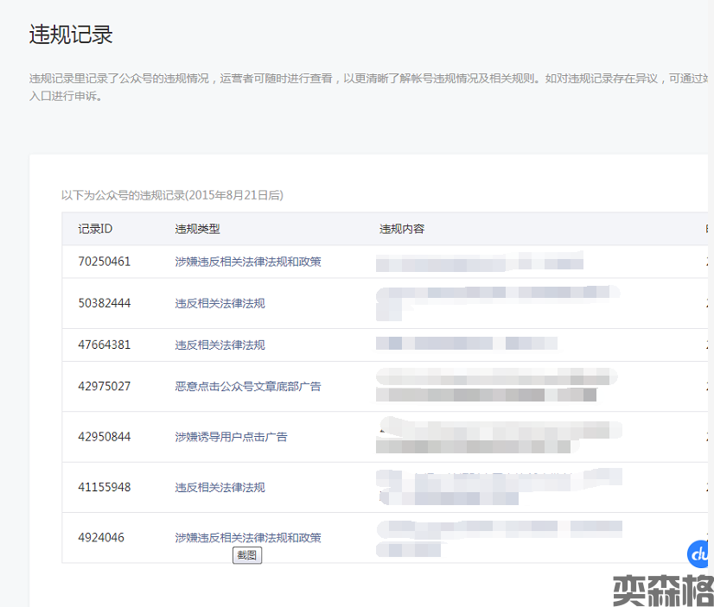Click 恶意点击公众号文章底部广告 violation link
714x607 pixels.
click(x=248, y=387)
